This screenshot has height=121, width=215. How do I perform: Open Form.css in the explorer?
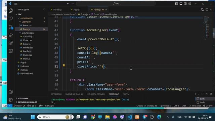tap(27, 26)
